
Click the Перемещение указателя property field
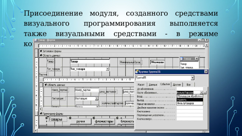(x=189, y=115)
